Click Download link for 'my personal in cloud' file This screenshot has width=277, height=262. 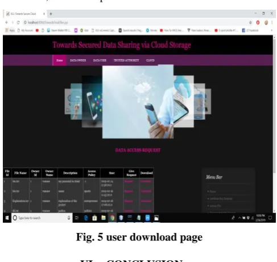click(x=146, y=182)
